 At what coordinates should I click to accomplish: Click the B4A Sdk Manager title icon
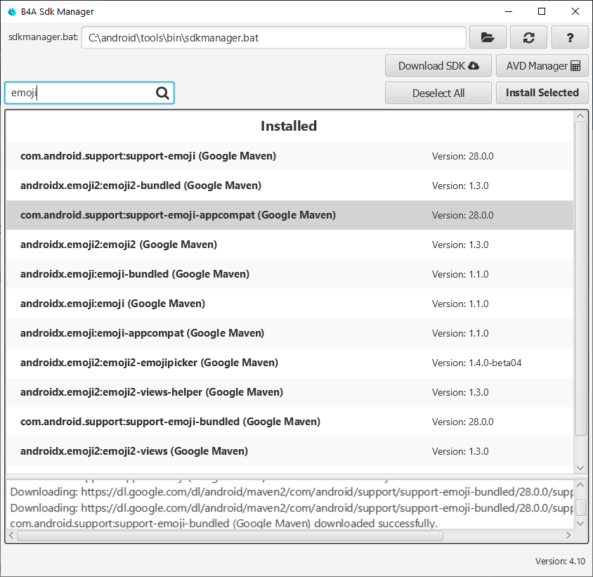(12, 11)
